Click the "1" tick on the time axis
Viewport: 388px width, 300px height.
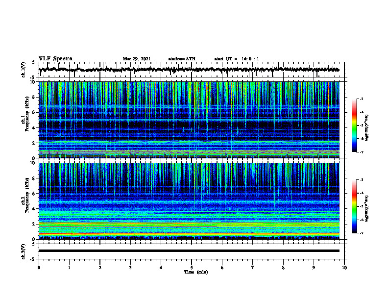[69, 268]
